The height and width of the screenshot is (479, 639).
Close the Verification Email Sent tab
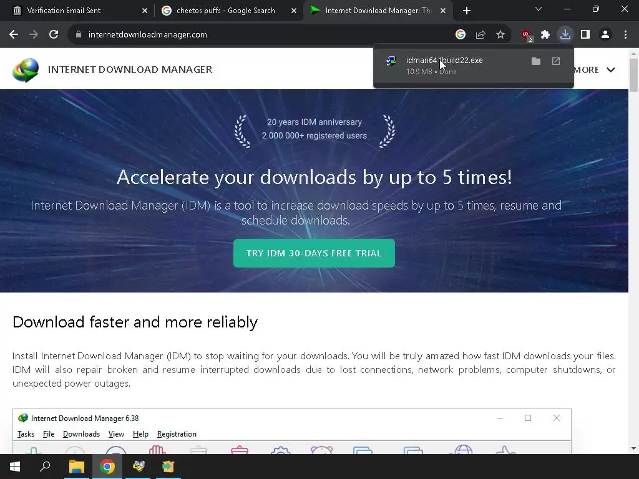145,11
